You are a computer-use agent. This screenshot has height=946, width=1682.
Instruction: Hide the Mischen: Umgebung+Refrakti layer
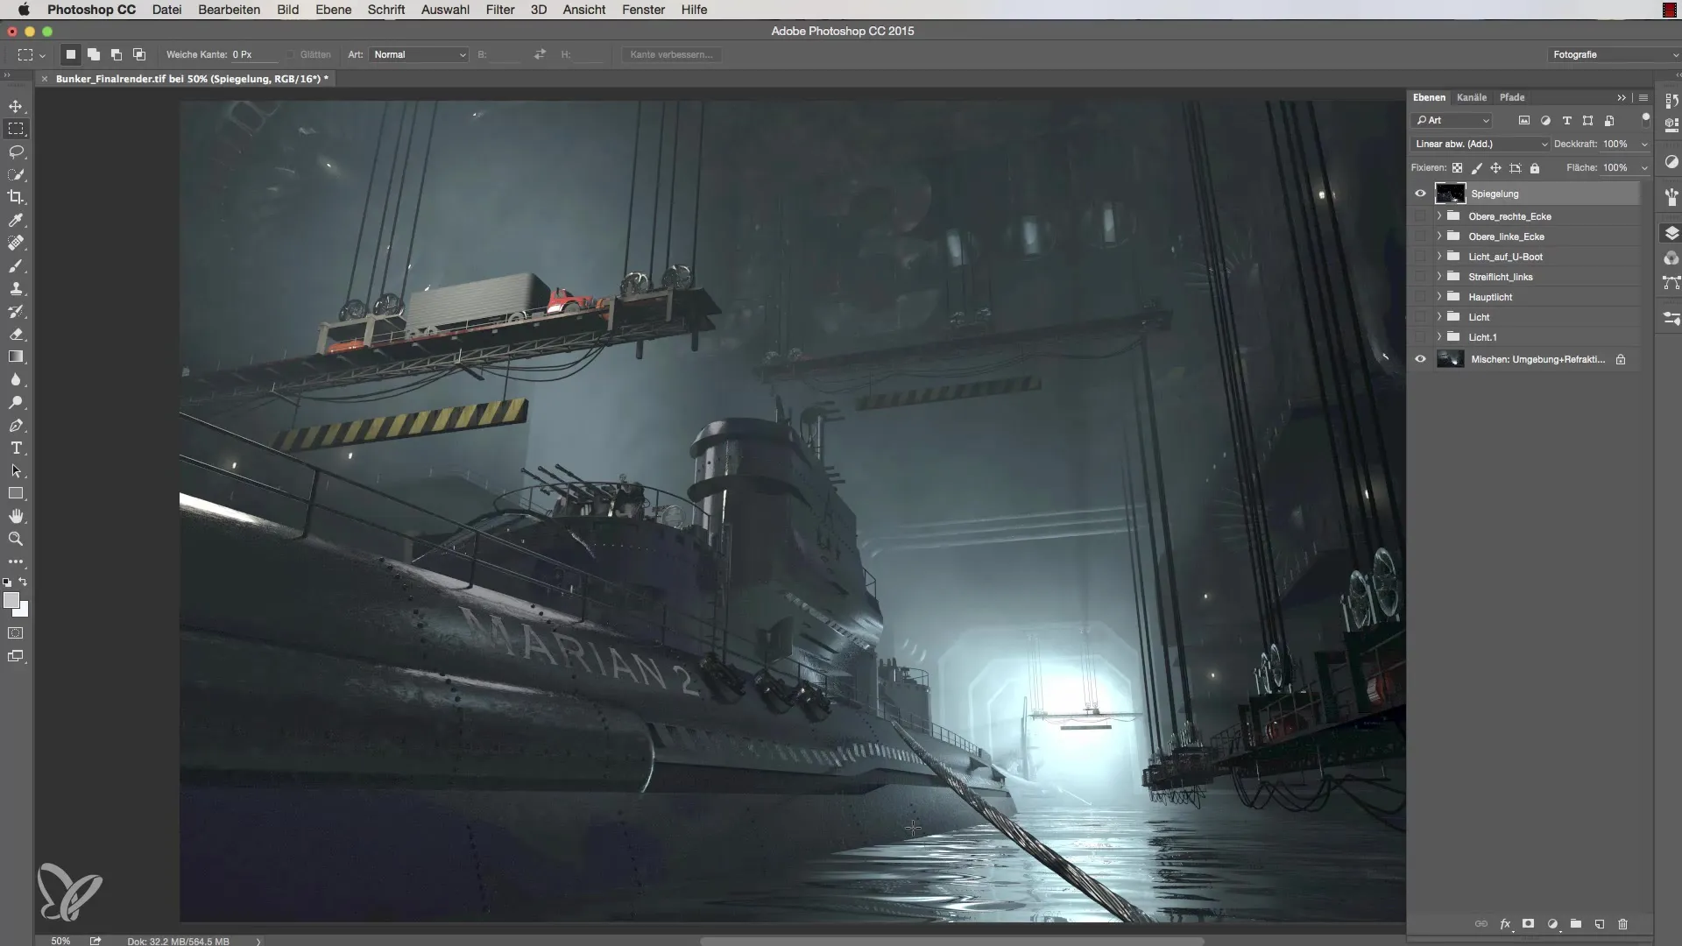[x=1420, y=359]
